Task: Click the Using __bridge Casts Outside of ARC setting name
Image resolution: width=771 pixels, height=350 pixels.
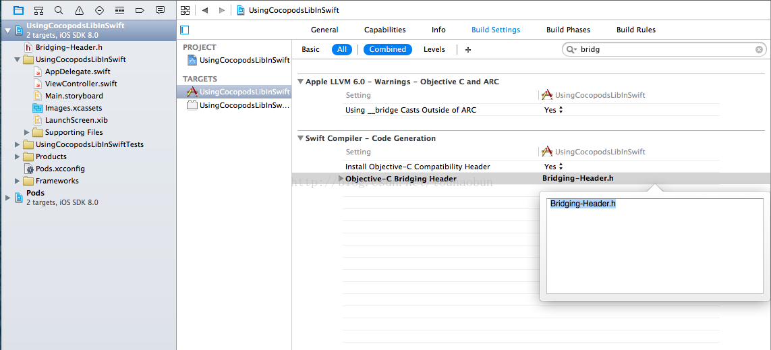Action: point(411,110)
